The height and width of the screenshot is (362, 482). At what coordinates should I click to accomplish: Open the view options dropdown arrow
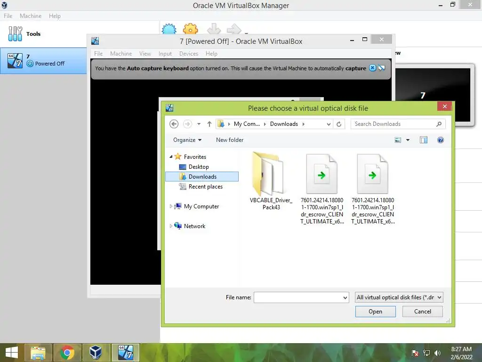point(408,140)
